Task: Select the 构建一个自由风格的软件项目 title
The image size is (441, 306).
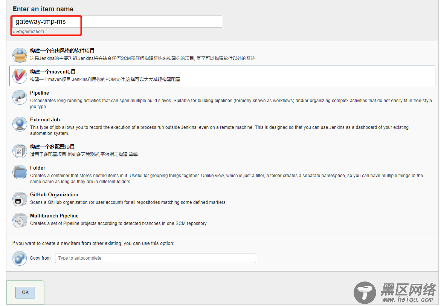Action: click(x=63, y=50)
